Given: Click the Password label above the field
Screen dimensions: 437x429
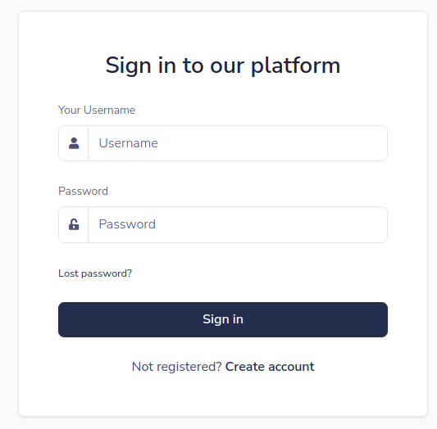Looking at the screenshot, I should [x=83, y=192].
